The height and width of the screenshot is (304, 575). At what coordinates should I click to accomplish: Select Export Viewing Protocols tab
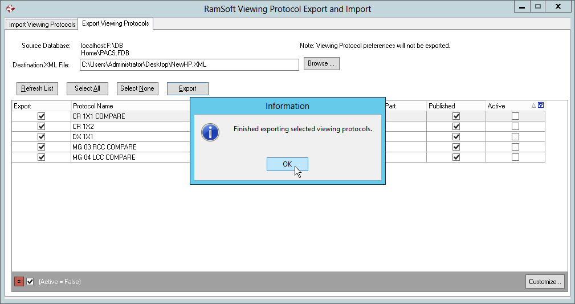click(x=116, y=23)
